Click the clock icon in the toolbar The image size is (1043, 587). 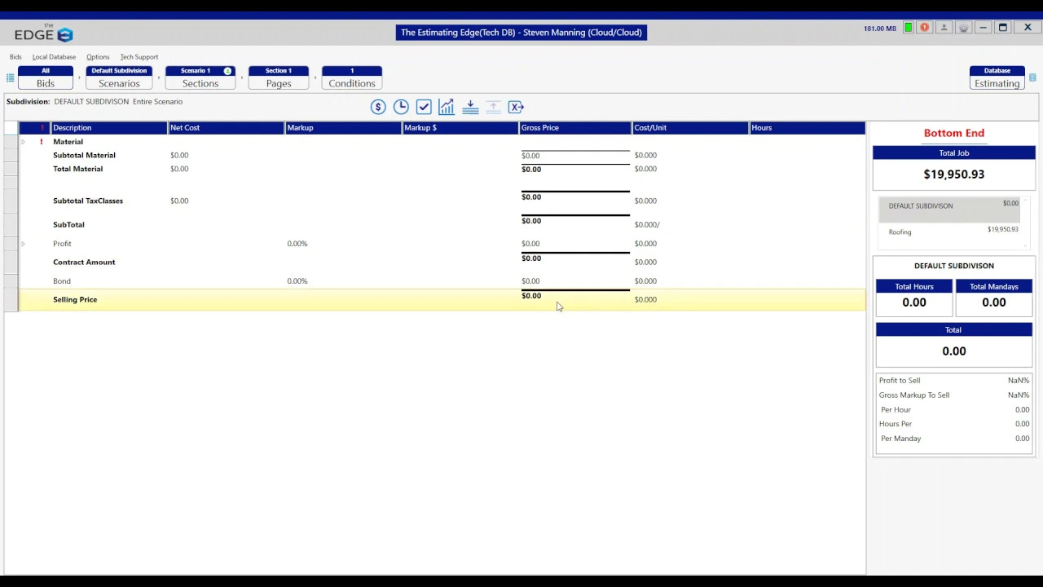coord(401,107)
